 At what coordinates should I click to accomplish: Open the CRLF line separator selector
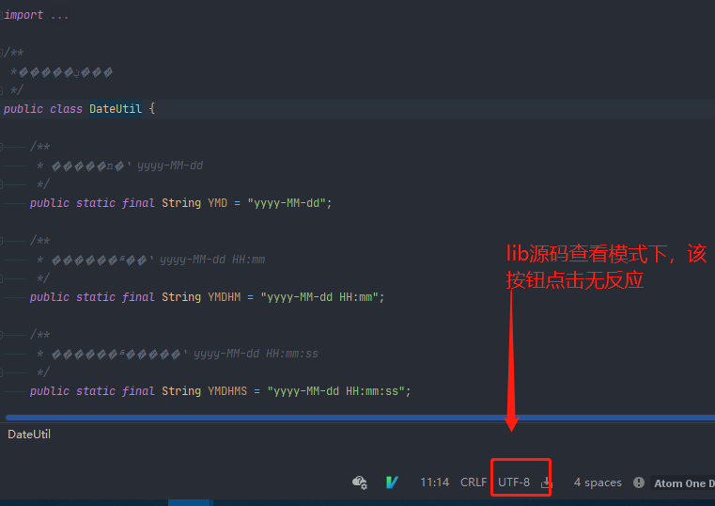[x=474, y=482]
